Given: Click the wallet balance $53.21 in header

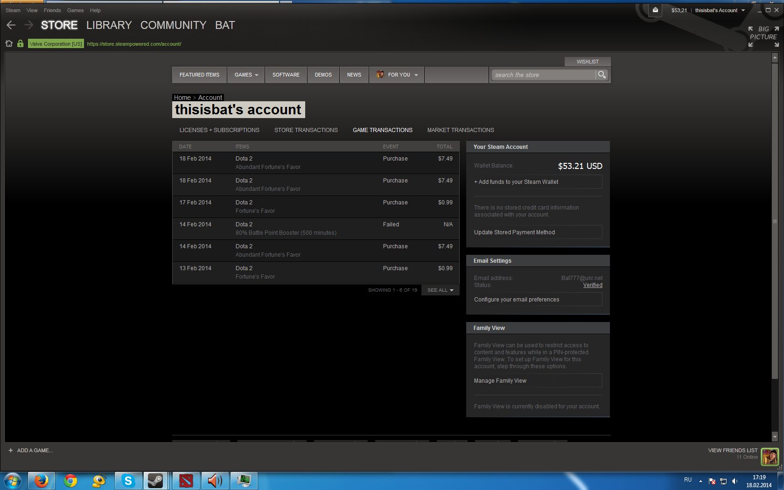Looking at the screenshot, I should coord(679,10).
